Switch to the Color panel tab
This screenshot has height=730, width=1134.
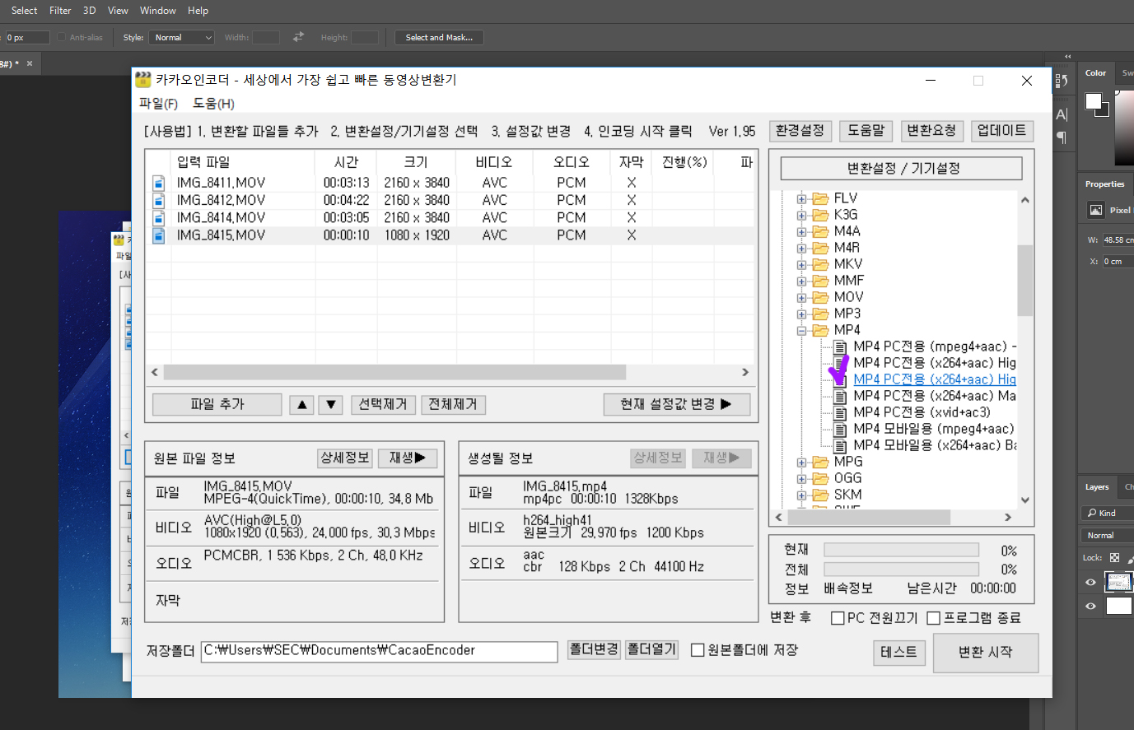click(1095, 73)
